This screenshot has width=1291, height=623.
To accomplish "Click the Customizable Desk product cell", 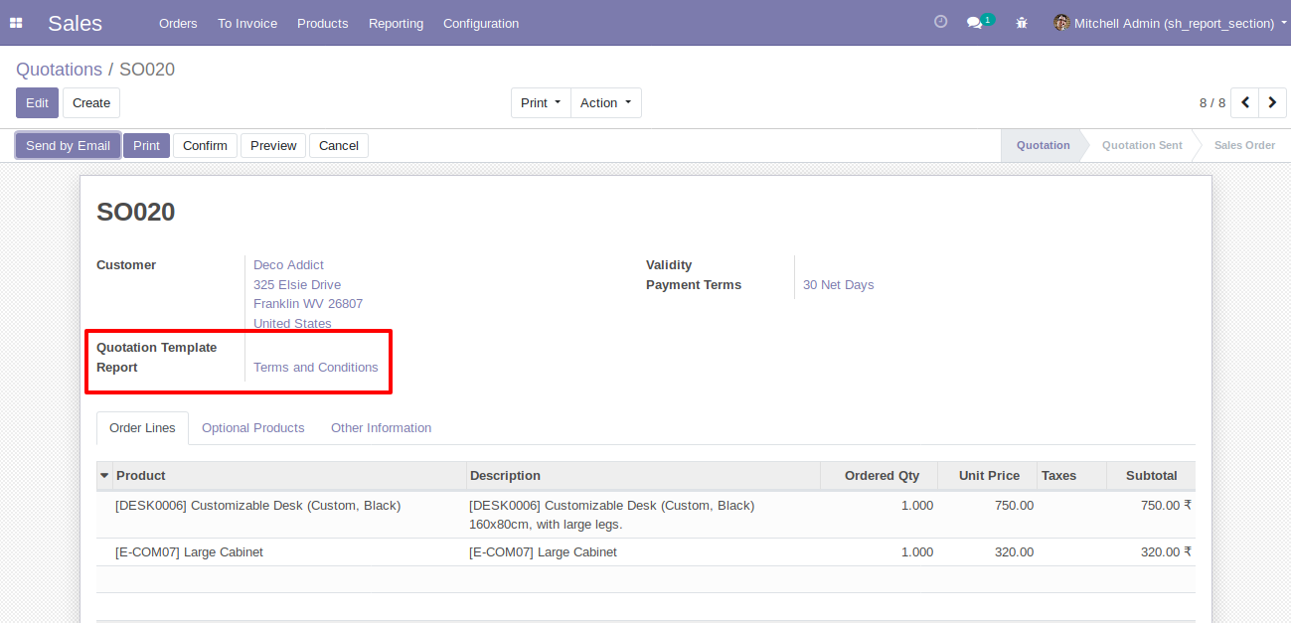I will (290, 515).
